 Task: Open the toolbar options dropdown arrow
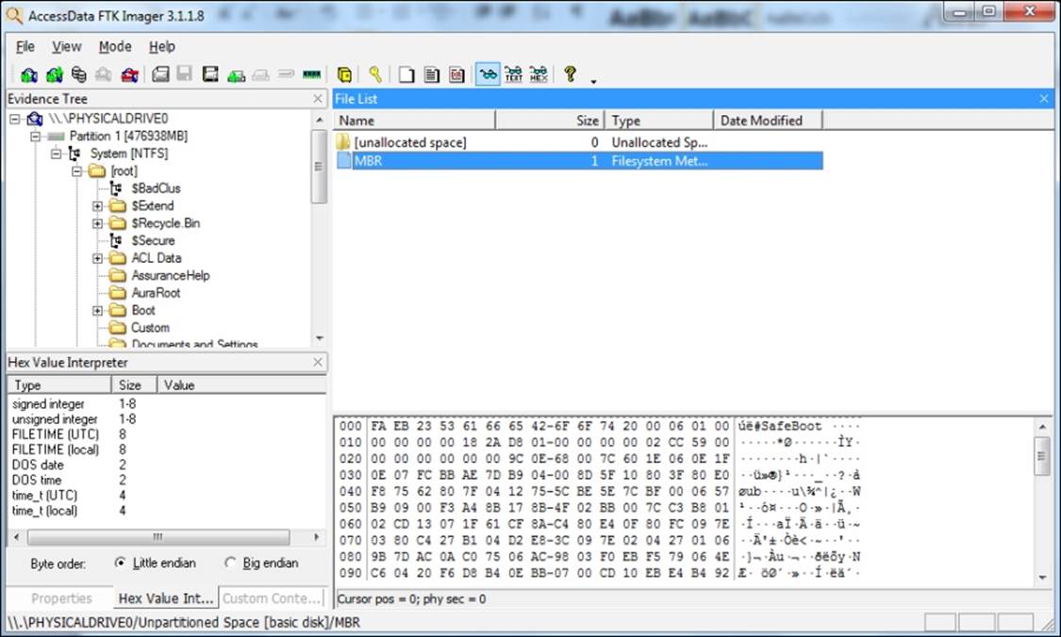tap(593, 82)
